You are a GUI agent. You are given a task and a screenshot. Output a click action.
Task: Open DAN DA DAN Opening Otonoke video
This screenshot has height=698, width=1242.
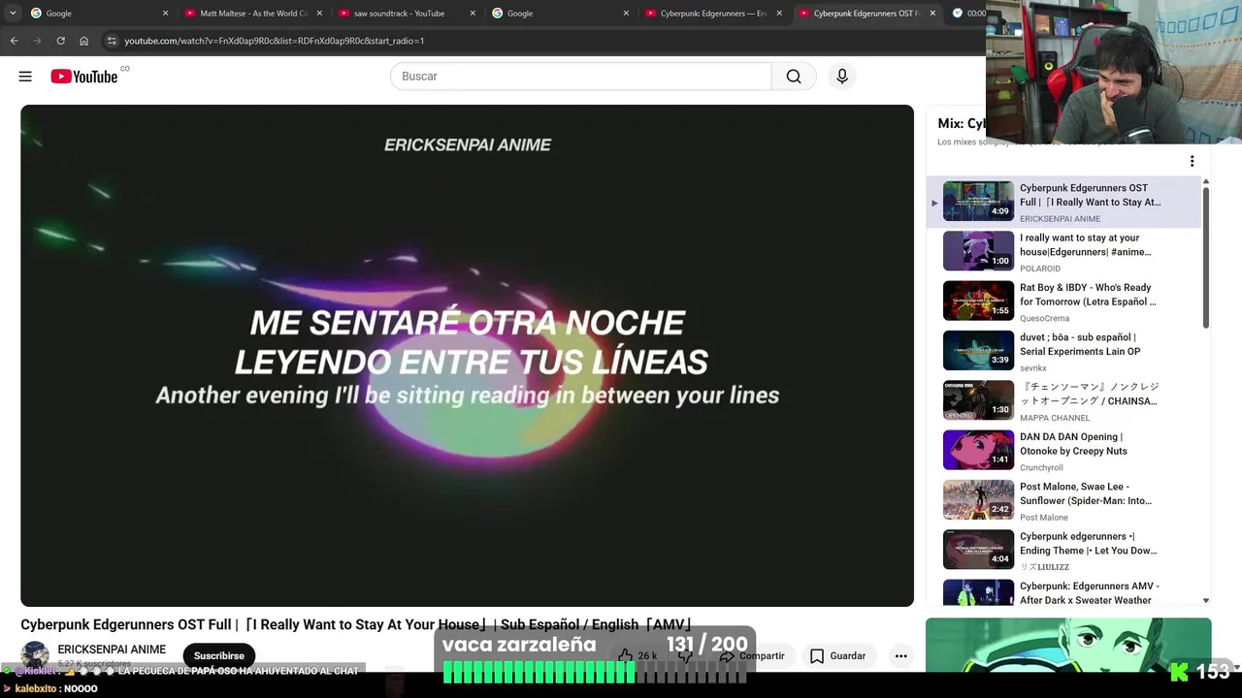click(1062, 451)
